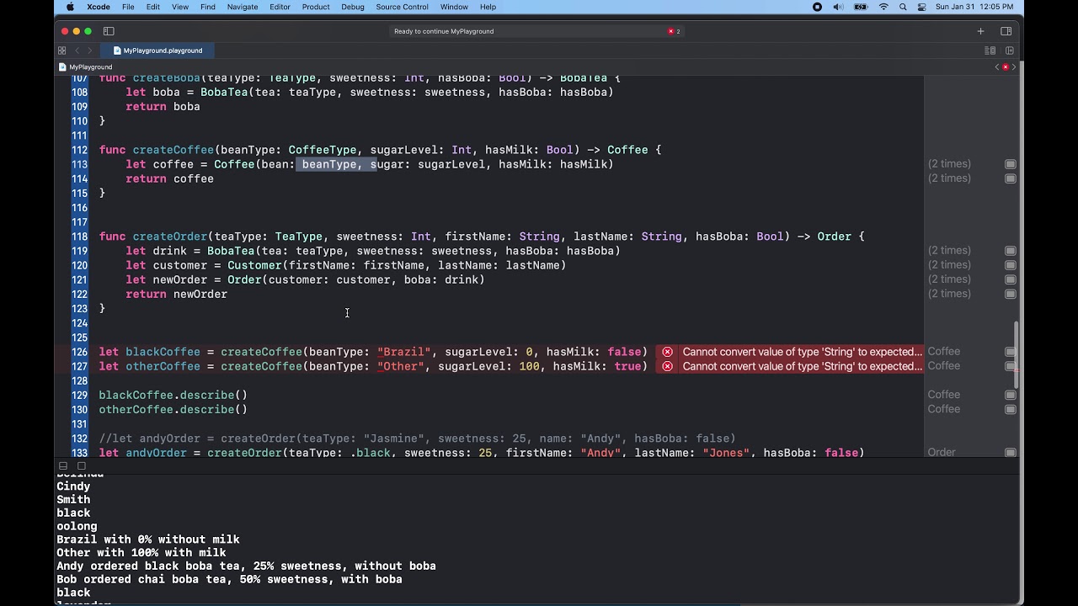Click the square console button in debug bar
Viewport: 1078px width, 606px height.
(x=82, y=465)
